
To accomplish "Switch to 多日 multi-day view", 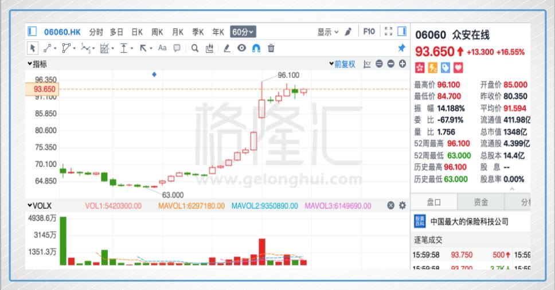I will (116, 32).
